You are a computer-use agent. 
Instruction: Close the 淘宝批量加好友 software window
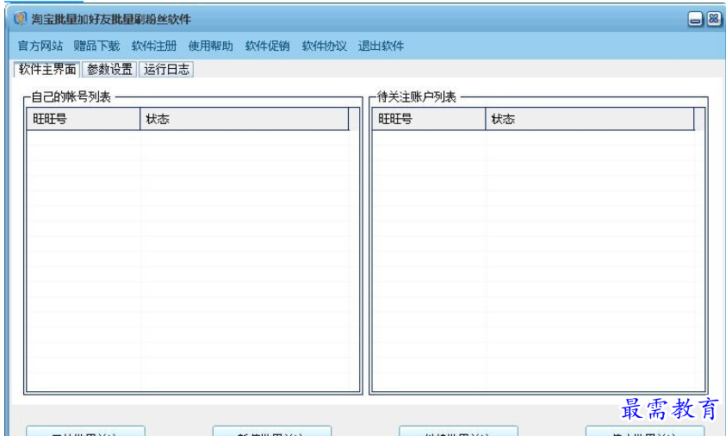pos(713,19)
